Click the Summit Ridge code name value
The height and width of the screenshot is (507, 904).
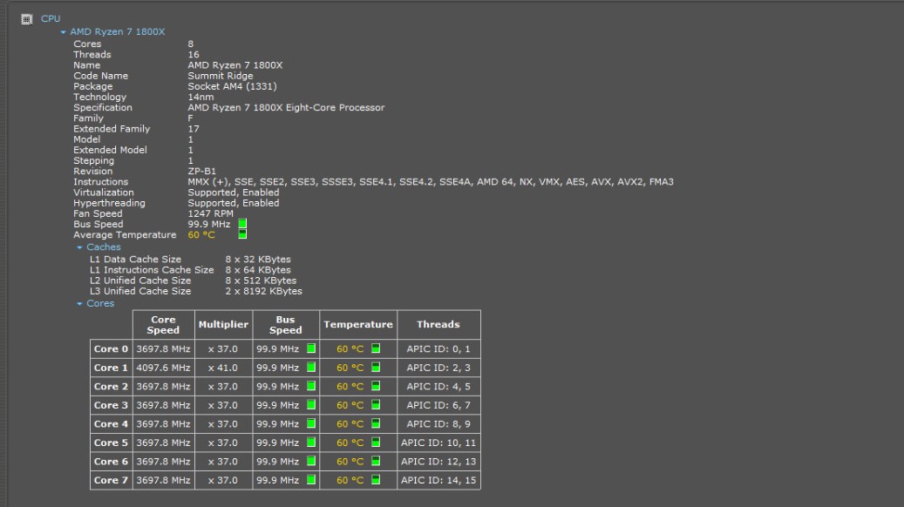tap(221, 76)
